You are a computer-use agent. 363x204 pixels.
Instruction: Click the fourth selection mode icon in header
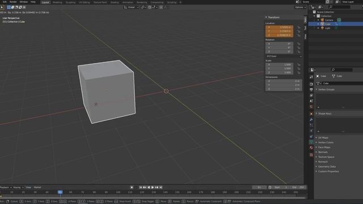(x=20, y=7)
